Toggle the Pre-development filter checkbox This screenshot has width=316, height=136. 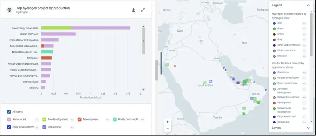click(x=44, y=119)
